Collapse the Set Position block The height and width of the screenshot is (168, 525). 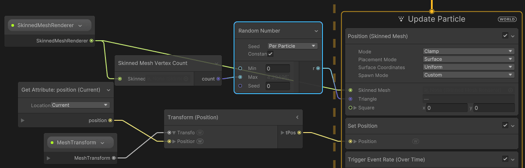tap(513, 126)
